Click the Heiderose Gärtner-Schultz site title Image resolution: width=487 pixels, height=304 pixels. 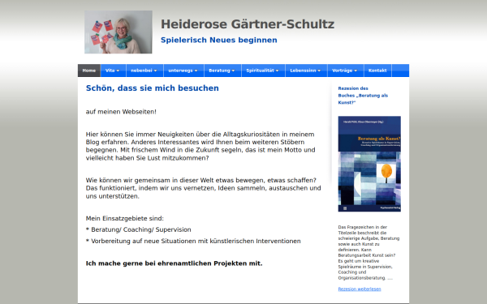[x=248, y=24]
